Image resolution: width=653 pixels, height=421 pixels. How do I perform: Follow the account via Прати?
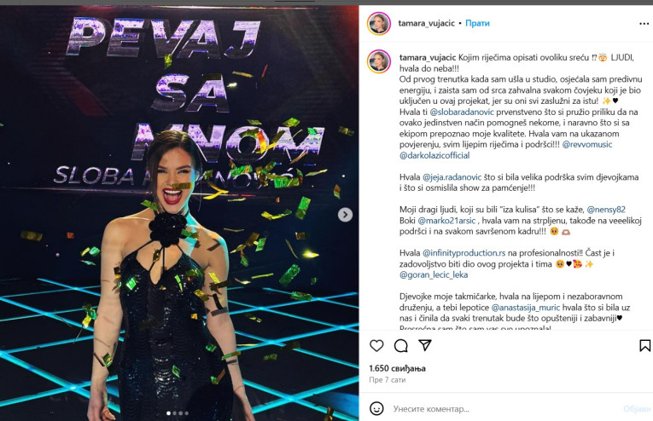(x=477, y=23)
